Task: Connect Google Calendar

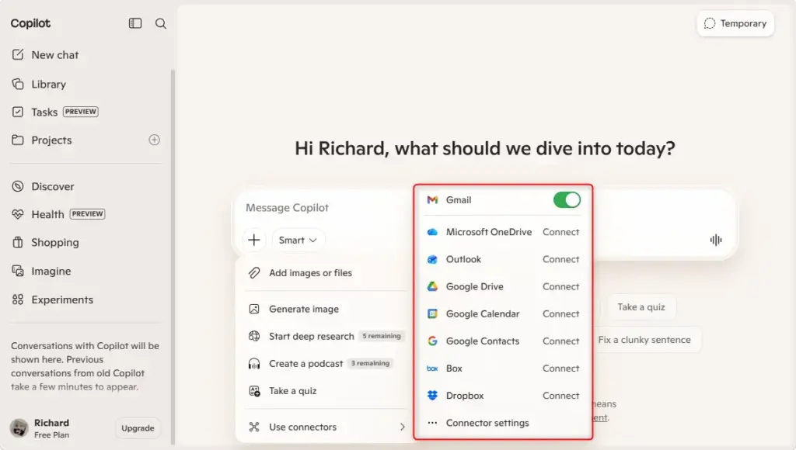Action: (560, 313)
